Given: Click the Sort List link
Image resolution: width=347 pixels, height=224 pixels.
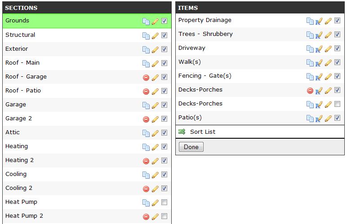Looking at the screenshot, I should [x=203, y=132].
